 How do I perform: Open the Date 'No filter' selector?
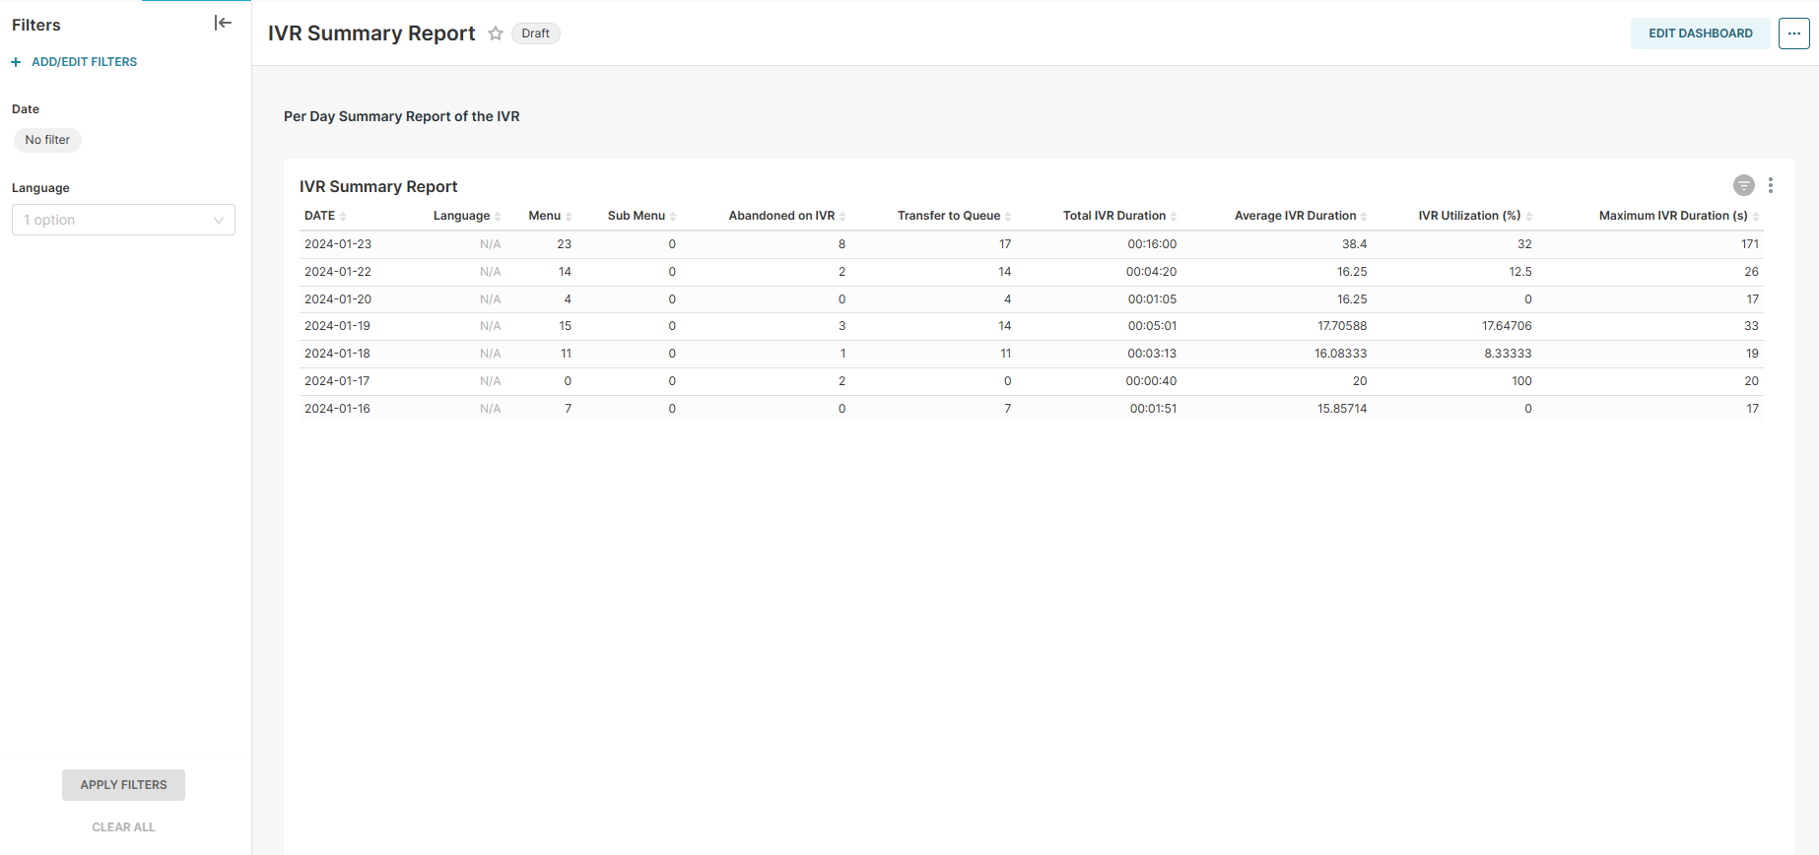[47, 140]
